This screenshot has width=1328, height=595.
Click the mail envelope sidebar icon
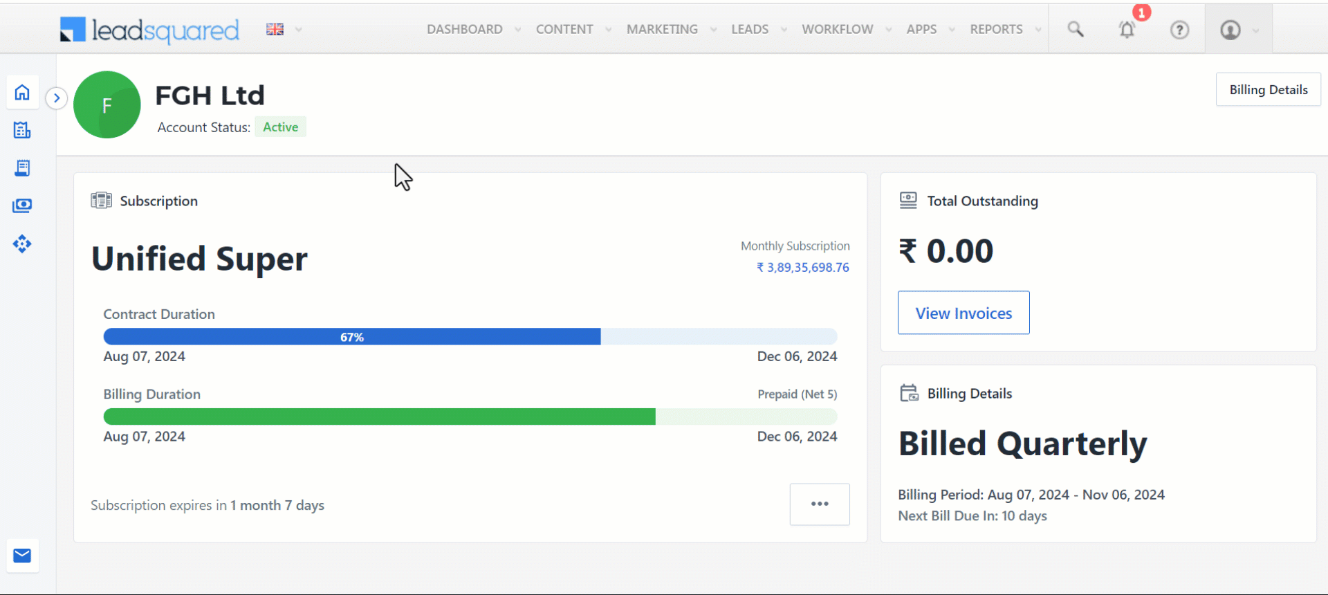(22, 556)
